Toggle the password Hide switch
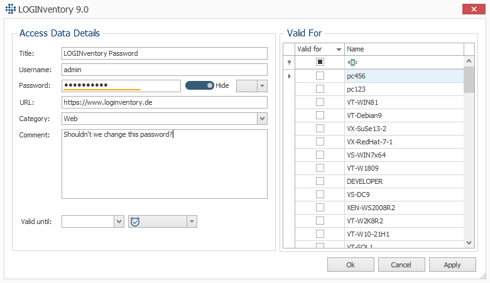Image resolution: width=490 pixels, height=283 pixels. (x=199, y=85)
